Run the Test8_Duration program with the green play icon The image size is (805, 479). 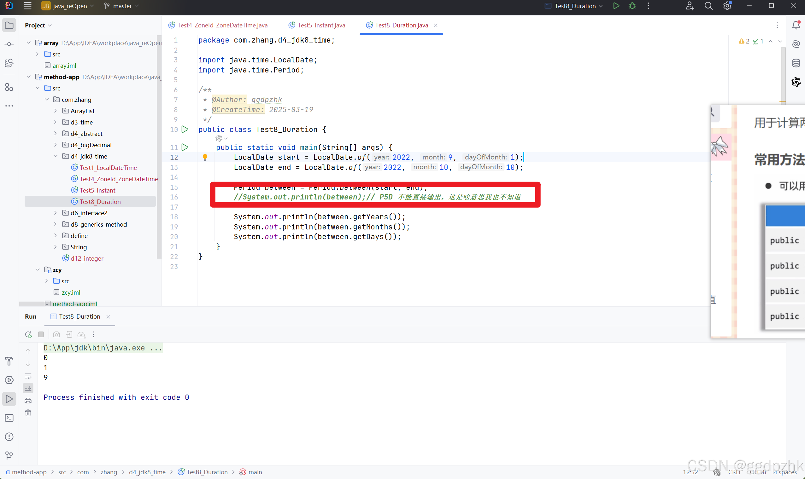pyautogui.click(x=616, y=5)
